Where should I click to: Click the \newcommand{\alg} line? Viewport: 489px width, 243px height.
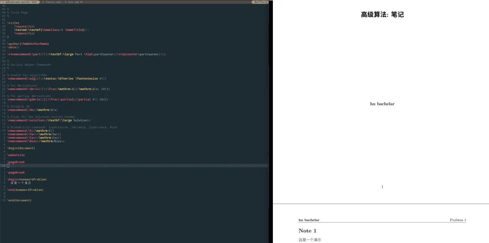click(57, 78)
